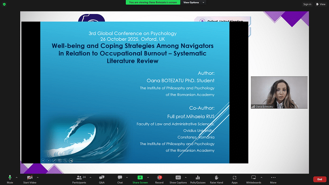
Task: Click the green Share Screen button
Action: tap(140, 179)
